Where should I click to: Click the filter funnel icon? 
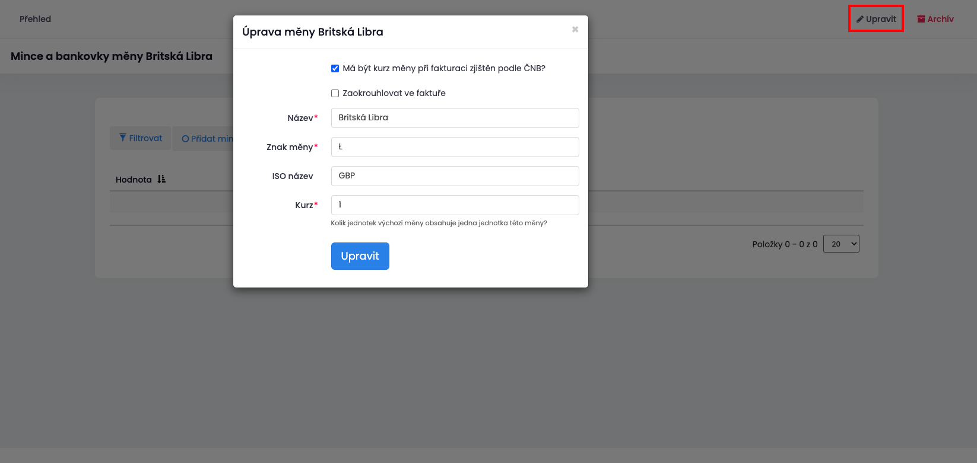point(123,138)
